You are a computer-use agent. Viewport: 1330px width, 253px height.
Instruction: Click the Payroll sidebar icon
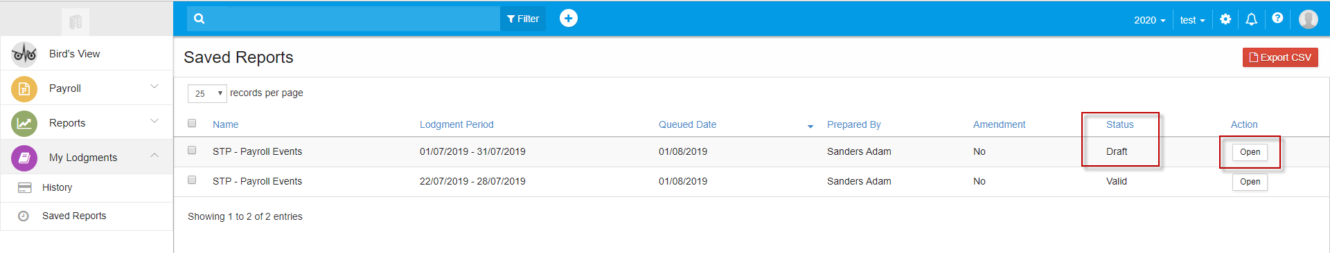[x=24, y=88]
